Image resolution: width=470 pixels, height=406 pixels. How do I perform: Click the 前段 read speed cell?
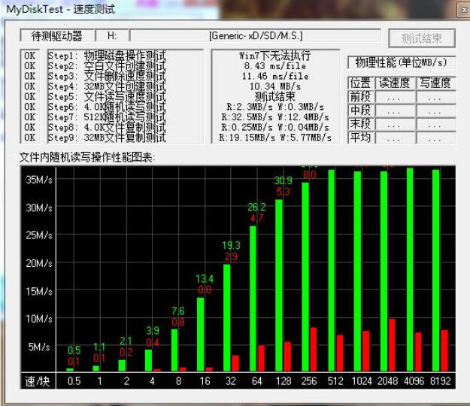395,97
